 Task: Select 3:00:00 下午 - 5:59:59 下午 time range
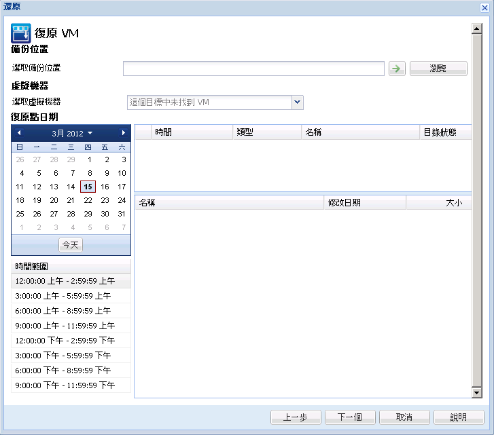tap(71, 356)
